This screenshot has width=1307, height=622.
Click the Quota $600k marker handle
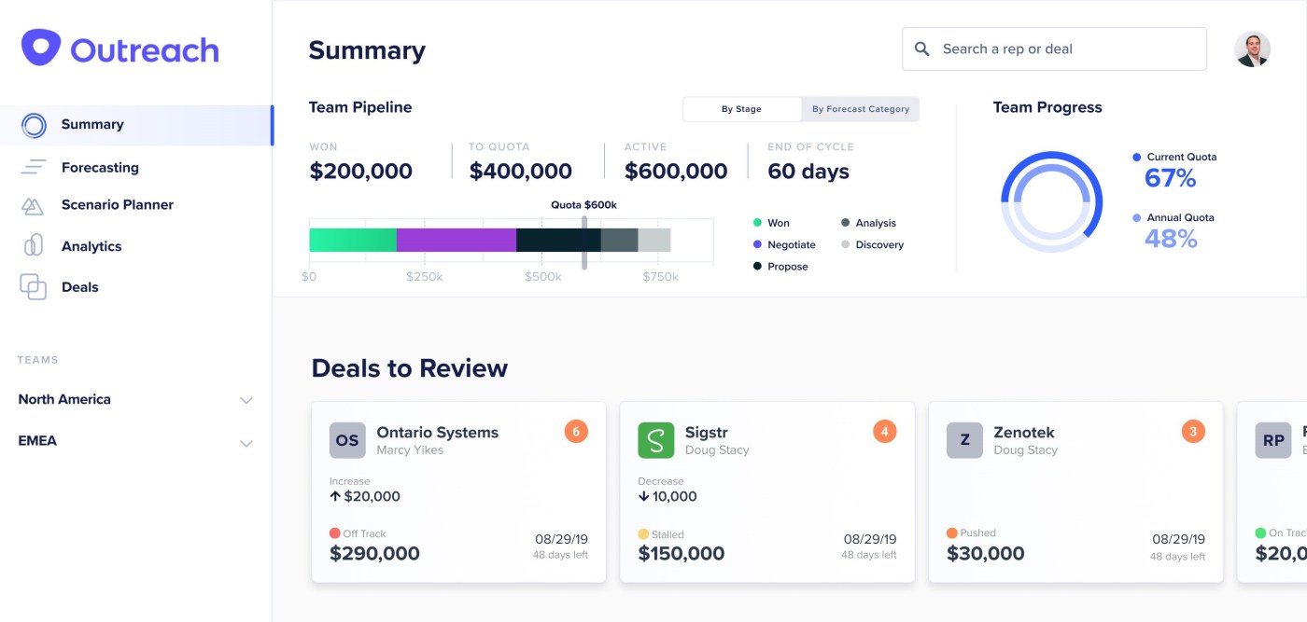pos(584,242)
